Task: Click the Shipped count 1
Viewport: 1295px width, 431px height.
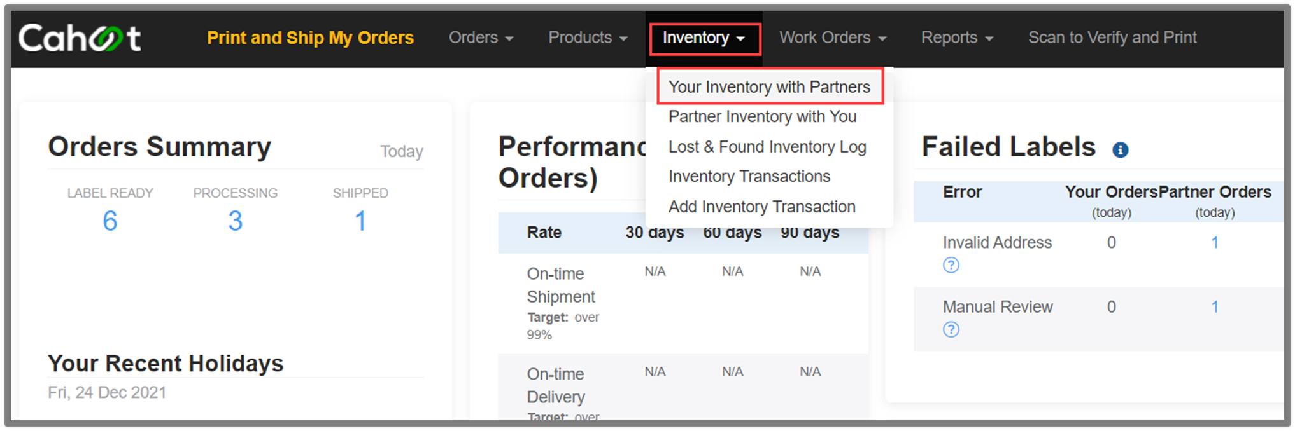Action: [360, 221]
